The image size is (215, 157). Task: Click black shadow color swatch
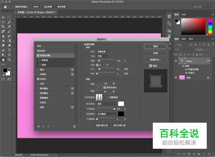pyautogui.click(x=121, y=114)
